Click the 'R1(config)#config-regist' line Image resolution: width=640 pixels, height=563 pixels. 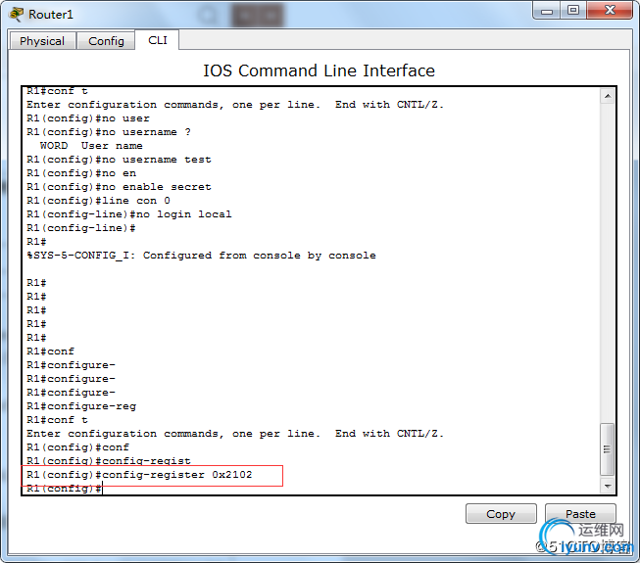tap(109, 461)
